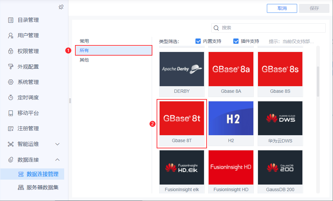The image size is (333, 201).
Task: Expand the 智能运维 chevron
Action: click(57, 144)
